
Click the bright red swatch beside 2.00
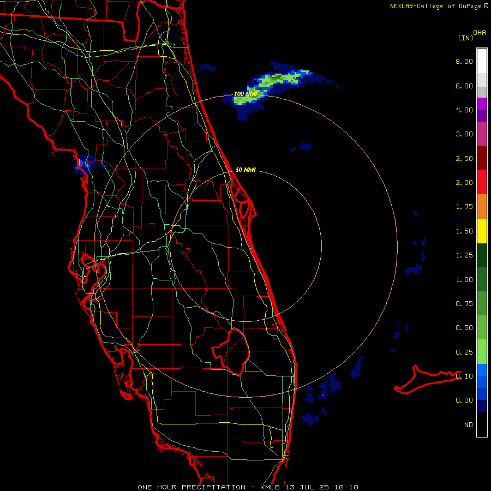click(482, 182)
